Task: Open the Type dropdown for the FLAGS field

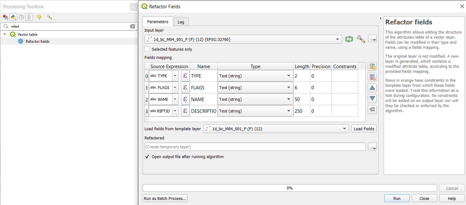Action: (x=288, y=88)
